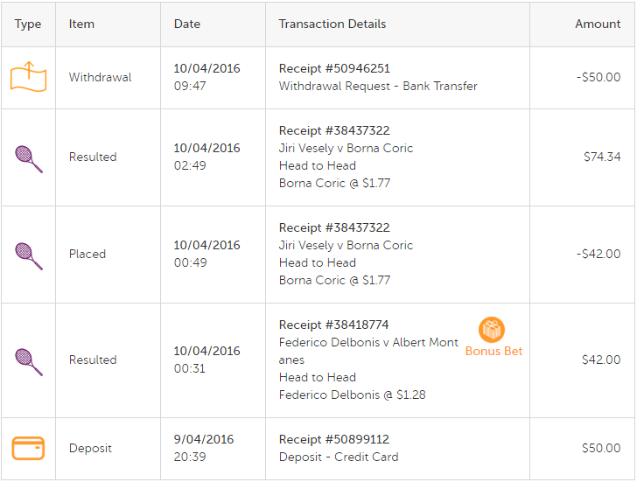637x482 pixels.
Task: Open Receipt #38418774 details
Action: tap(334, 325)
